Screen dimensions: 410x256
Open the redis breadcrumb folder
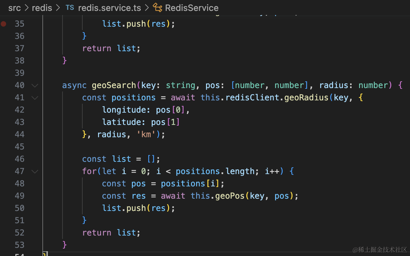click(x=42, y=8)
